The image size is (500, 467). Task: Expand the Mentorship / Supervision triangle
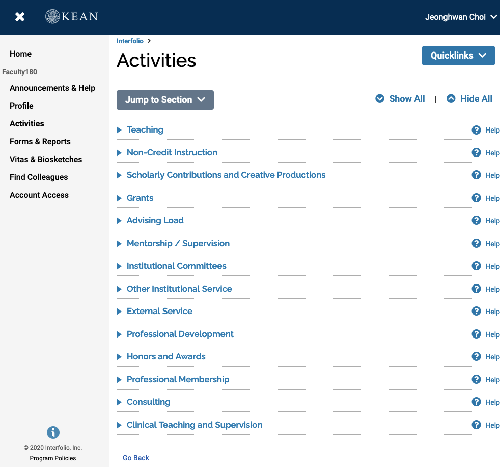[x=119, y=244]
